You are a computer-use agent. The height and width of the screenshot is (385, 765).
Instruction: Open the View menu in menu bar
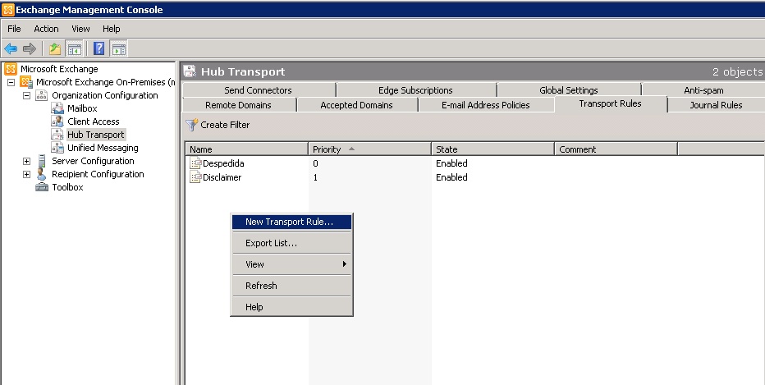click(80, 29)
